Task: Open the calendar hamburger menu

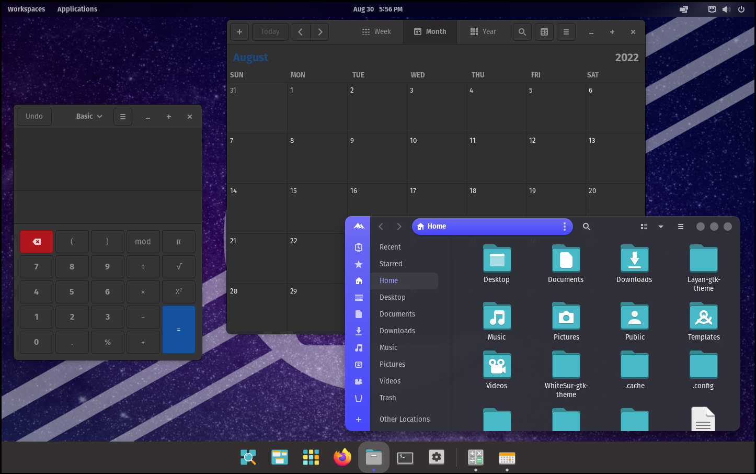Action: [x=566, y=32]
